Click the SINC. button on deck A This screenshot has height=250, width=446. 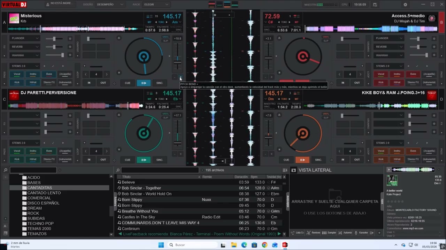point(160,83)
